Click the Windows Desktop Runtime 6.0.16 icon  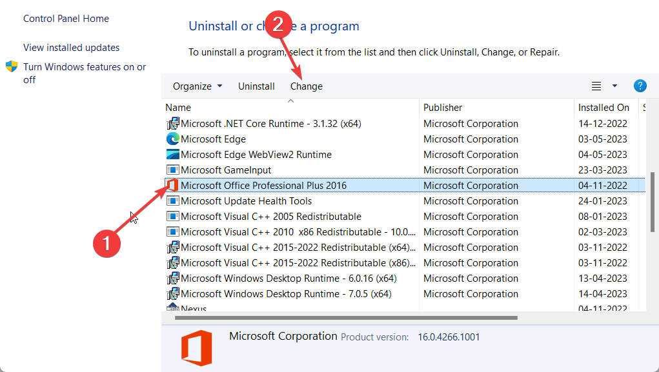pos(173,279)
